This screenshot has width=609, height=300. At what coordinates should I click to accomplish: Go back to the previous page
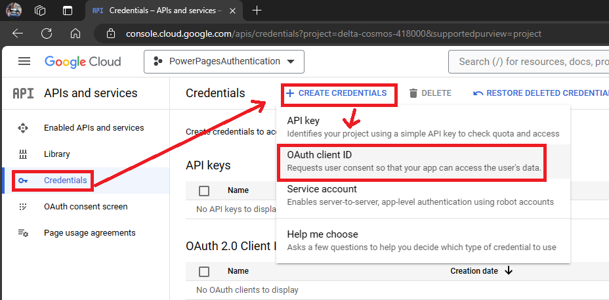pos(18,34)
